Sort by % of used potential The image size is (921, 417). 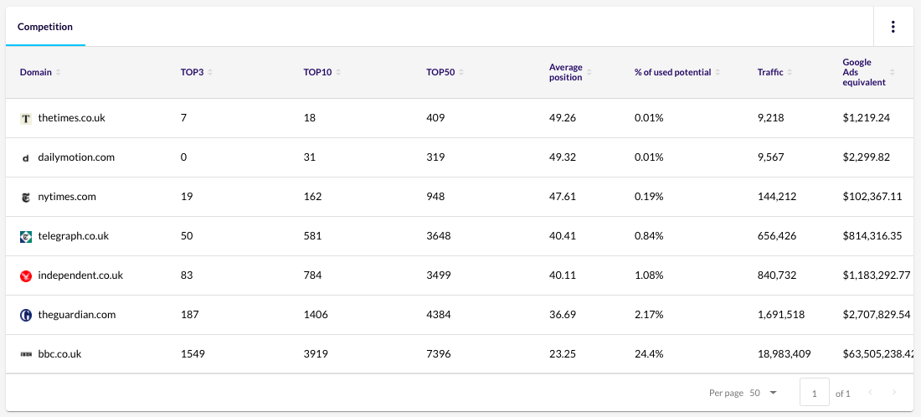click(718, 73)
